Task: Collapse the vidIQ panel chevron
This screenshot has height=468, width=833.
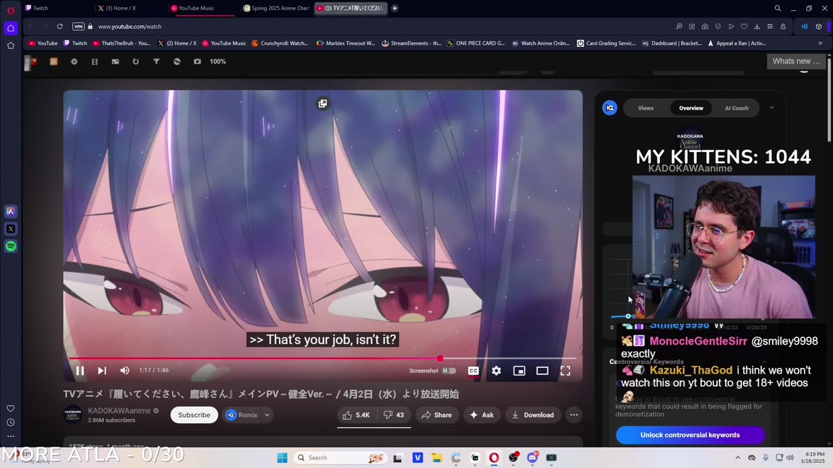Action: tap(772, 107)
